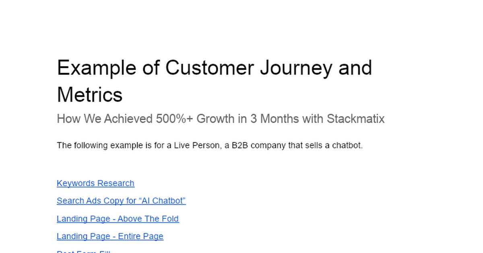Image resolution: width=483 pixels, height=253 pixels.
Task: Click the word "Metrics" in the title
Action: coord(90,95)
